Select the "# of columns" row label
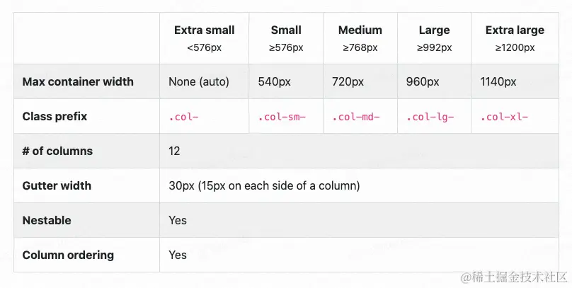 point(57,151)
